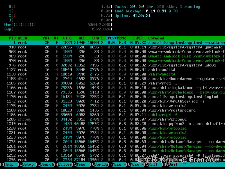Click F10 Quit button
This screenshot has width=225, height=169.
(x=170, y=164)
